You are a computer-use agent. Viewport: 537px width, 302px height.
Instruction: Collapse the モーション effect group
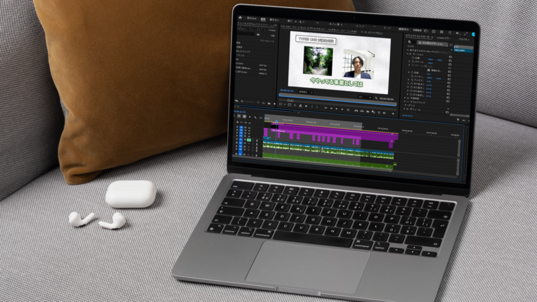coord(407,54)
